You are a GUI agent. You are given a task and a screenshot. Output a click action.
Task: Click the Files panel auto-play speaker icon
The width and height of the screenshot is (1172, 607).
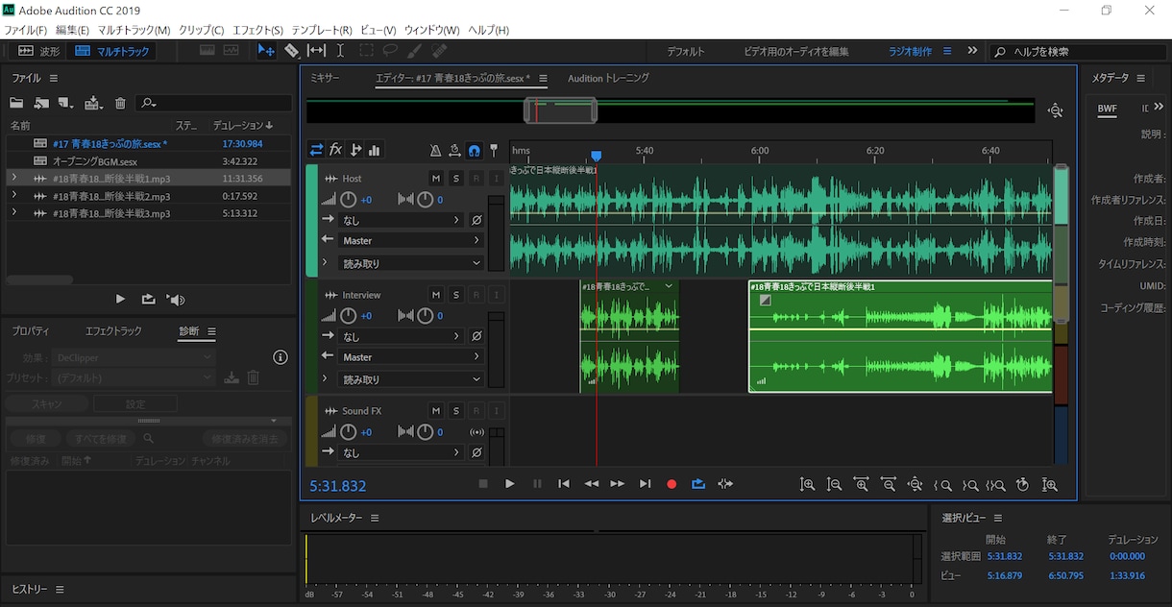[176, 300]
